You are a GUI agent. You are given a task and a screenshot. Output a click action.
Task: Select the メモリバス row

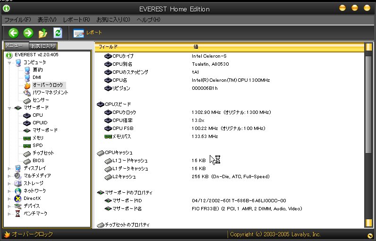point(230,137)
